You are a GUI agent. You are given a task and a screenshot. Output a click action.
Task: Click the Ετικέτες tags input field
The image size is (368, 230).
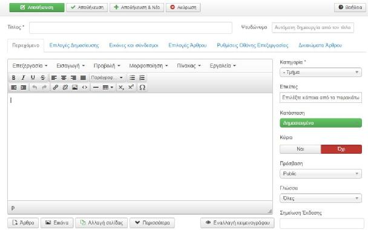coord(321,97)
